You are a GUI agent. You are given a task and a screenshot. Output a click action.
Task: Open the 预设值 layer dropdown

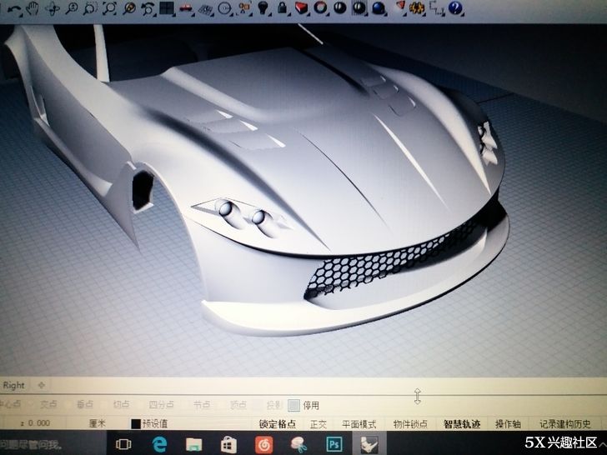pos(155,424)
